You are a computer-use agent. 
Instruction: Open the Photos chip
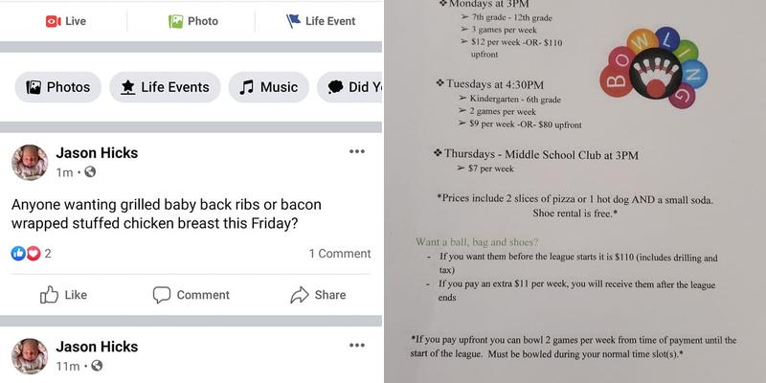pos(58,87)
